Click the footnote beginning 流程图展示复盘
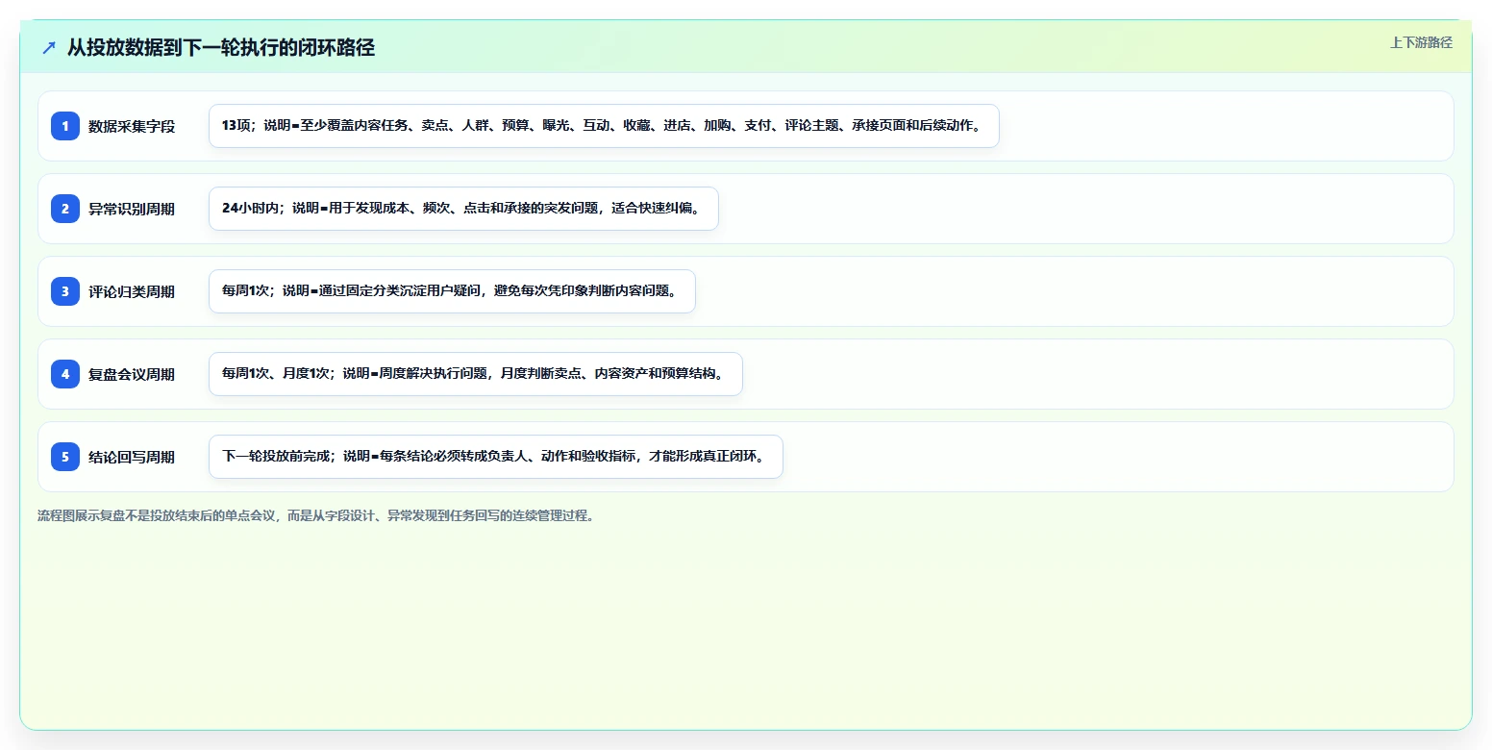The image size is (1492, 750). [316, 516]
